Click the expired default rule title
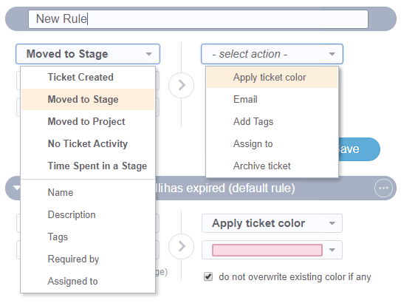 (x=225, y=188)
